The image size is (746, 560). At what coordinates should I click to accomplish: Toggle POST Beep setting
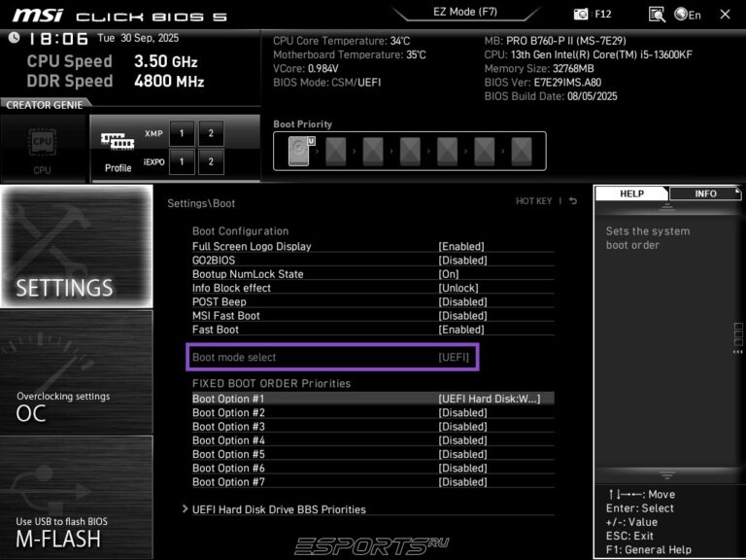click(462, 301)
